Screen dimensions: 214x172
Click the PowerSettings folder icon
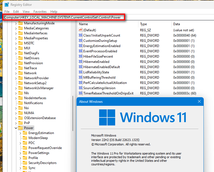[25, 153]
